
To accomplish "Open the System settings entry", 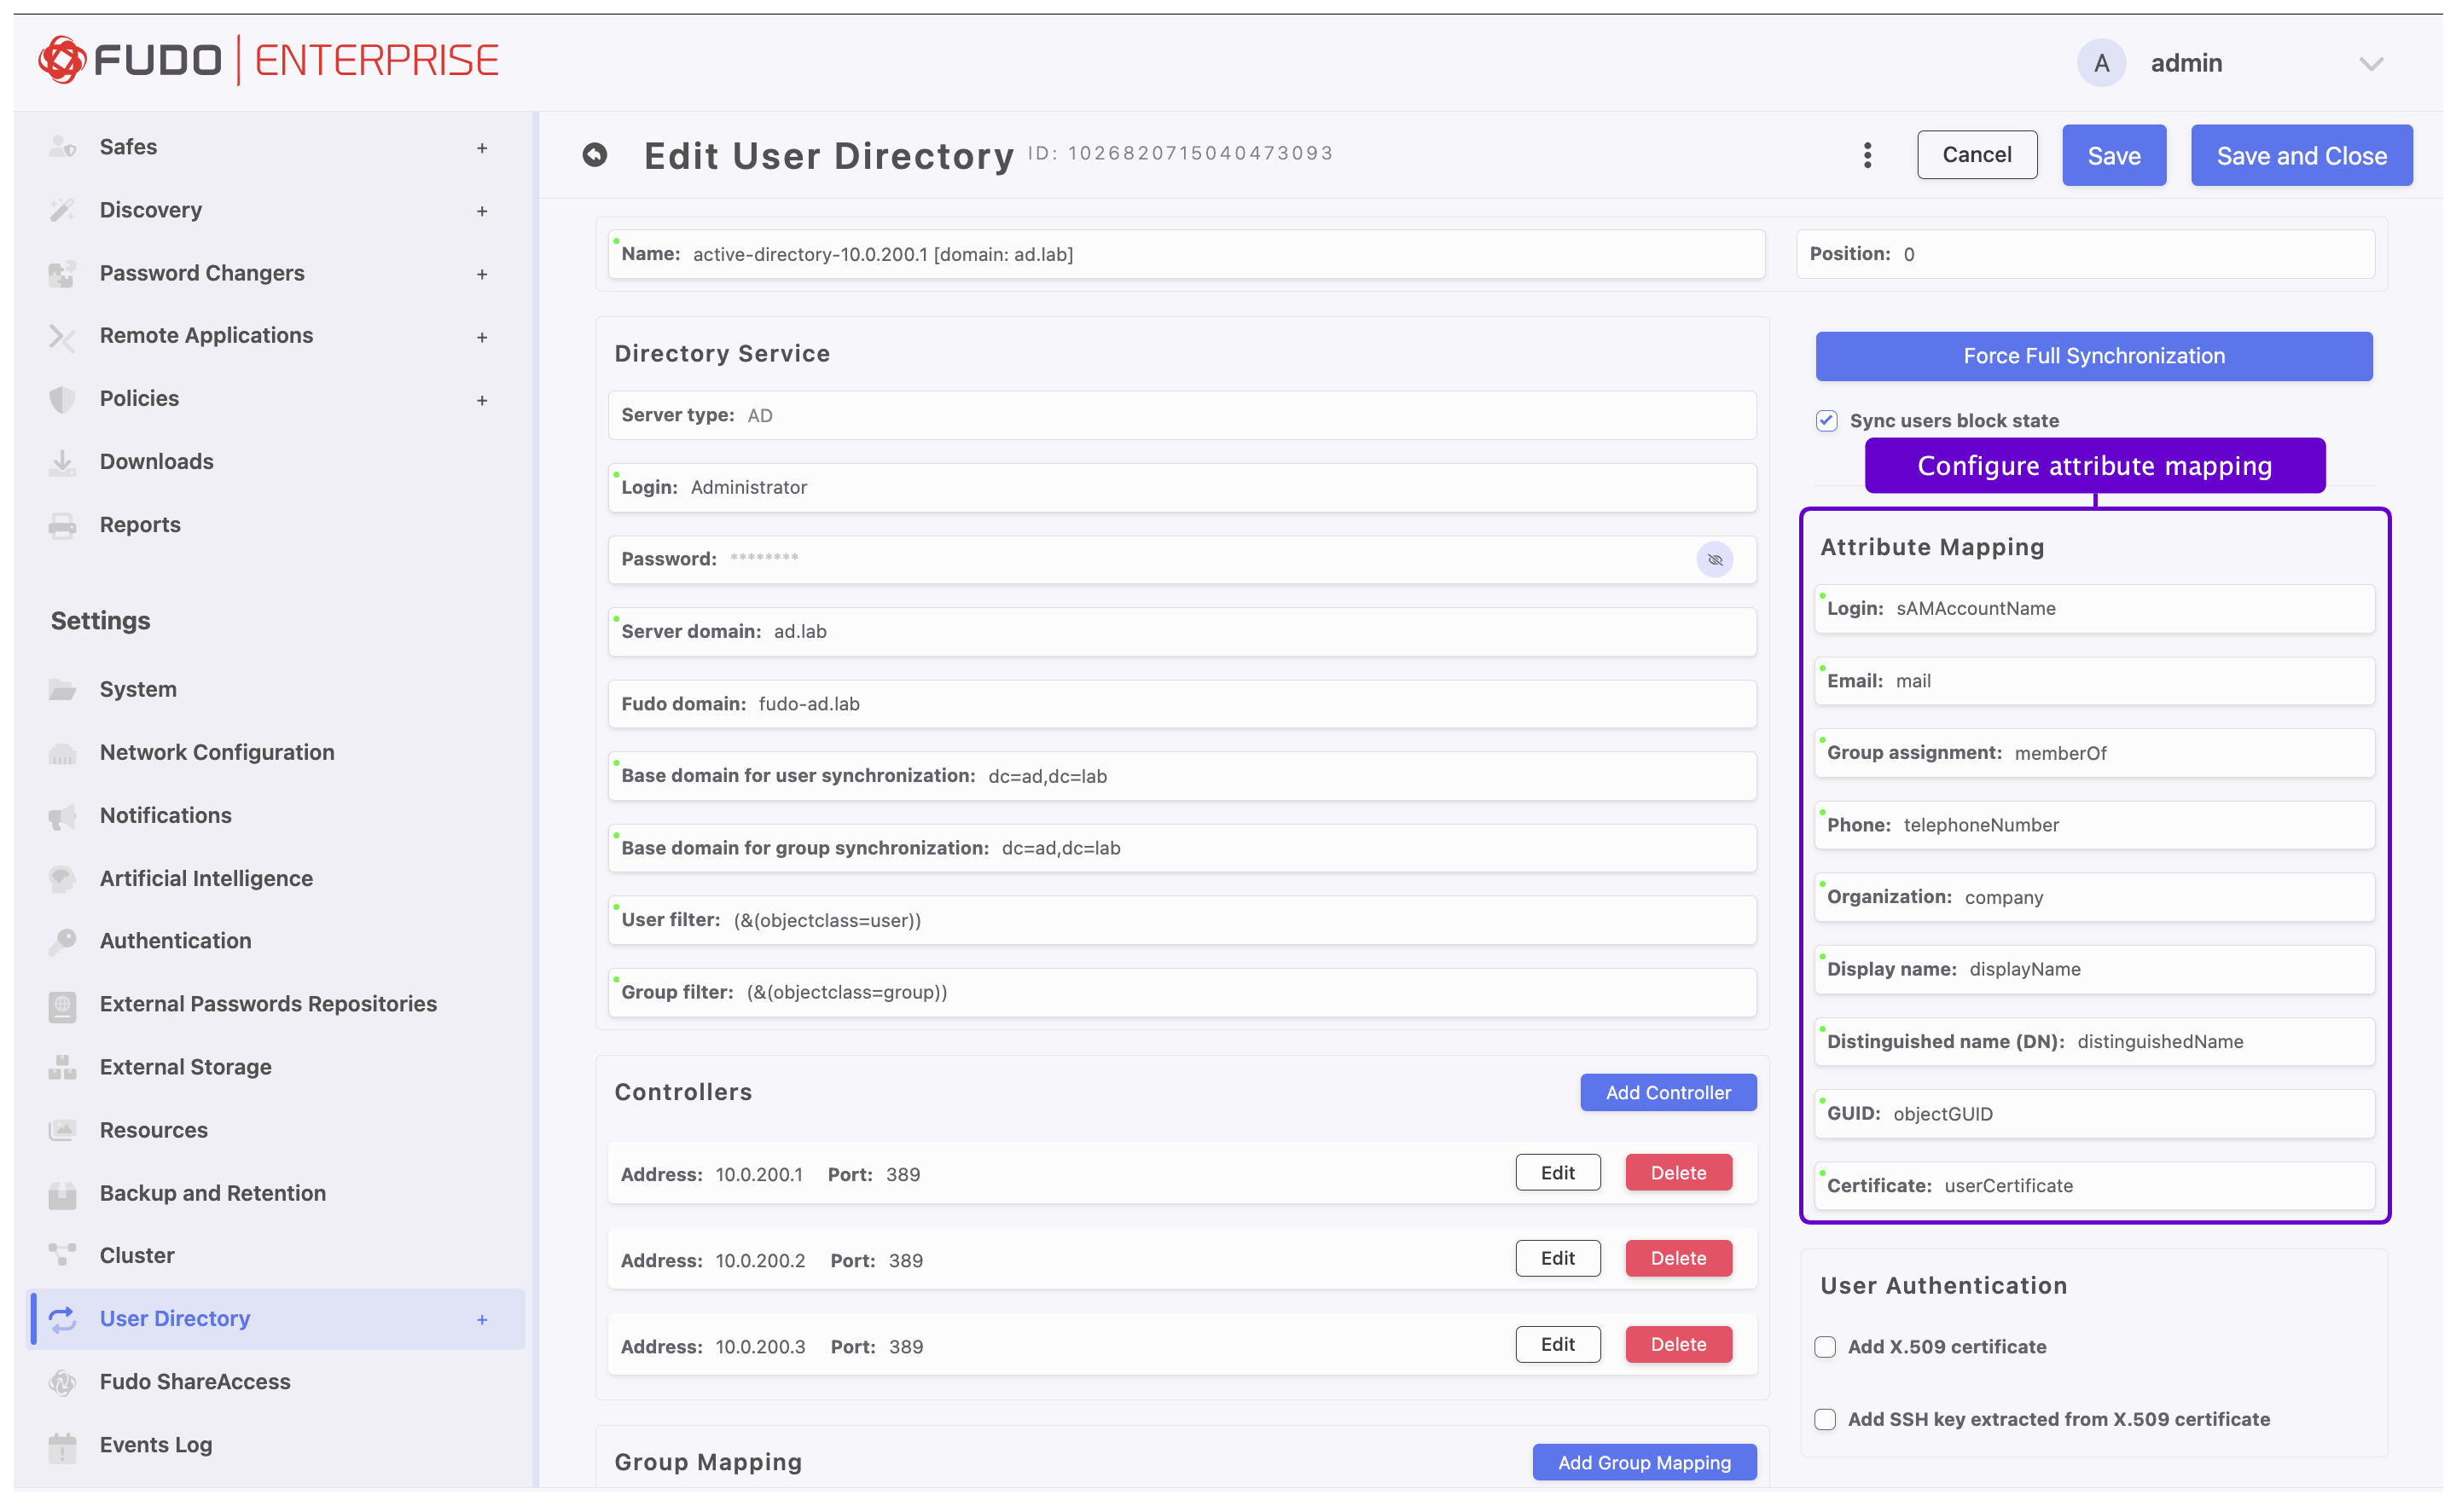I will pyautogui.click(x=137, y=688).
